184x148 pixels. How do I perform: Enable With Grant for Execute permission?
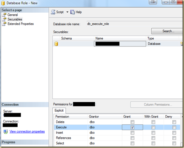click(153, 127)
